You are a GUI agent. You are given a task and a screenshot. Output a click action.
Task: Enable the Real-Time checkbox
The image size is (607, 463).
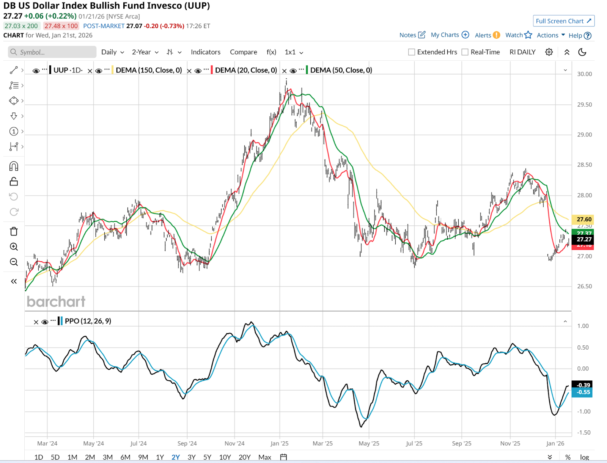[x=465, y=52]
